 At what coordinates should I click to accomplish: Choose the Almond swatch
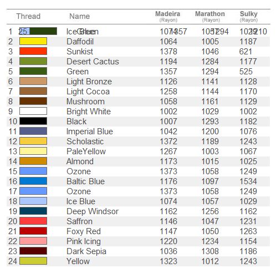pos(33,161)
